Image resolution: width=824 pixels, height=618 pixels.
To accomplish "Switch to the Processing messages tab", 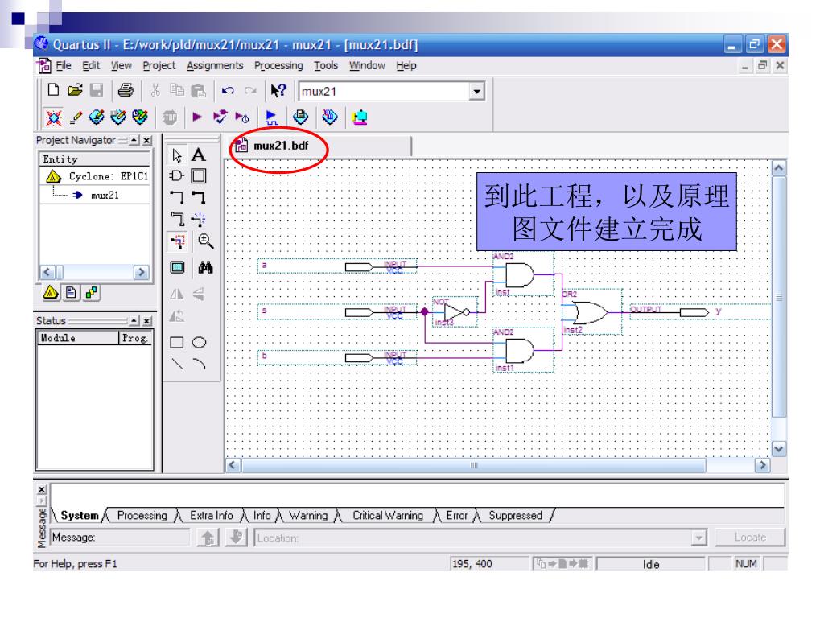I will point(142,516).
